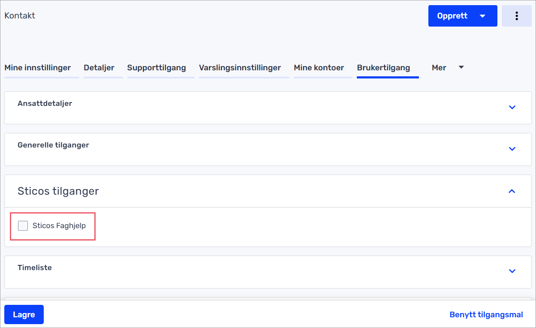
Task: Expand the Timeliste section chevron
Action: click(x=512, y=271)
